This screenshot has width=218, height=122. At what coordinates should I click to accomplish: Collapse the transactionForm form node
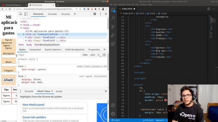[x=24, y=34]
